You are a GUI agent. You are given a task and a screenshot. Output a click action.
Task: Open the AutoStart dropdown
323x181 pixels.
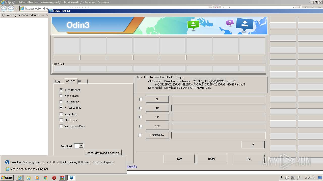pos(81,146)
